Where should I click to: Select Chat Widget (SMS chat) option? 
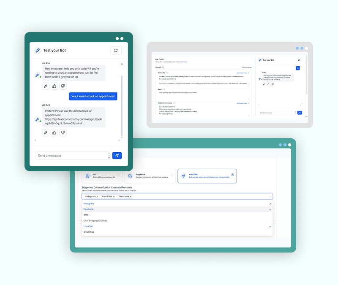pyautogui.click(x=96, y=221)
